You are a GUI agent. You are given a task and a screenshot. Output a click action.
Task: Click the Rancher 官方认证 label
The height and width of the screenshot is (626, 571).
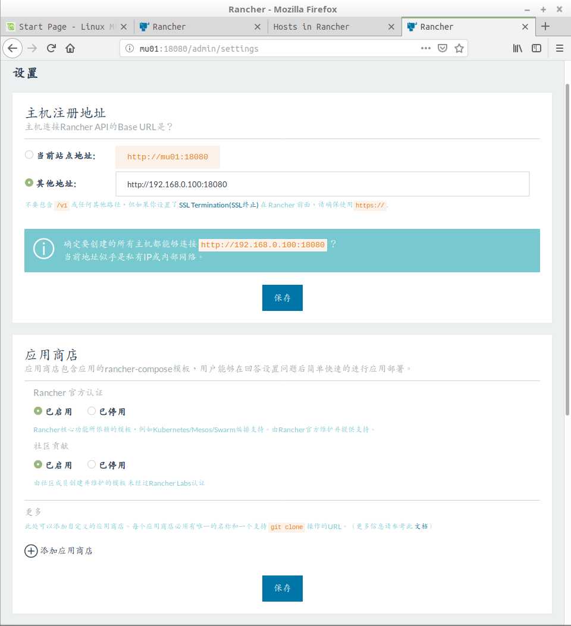(x=68, y=393)
